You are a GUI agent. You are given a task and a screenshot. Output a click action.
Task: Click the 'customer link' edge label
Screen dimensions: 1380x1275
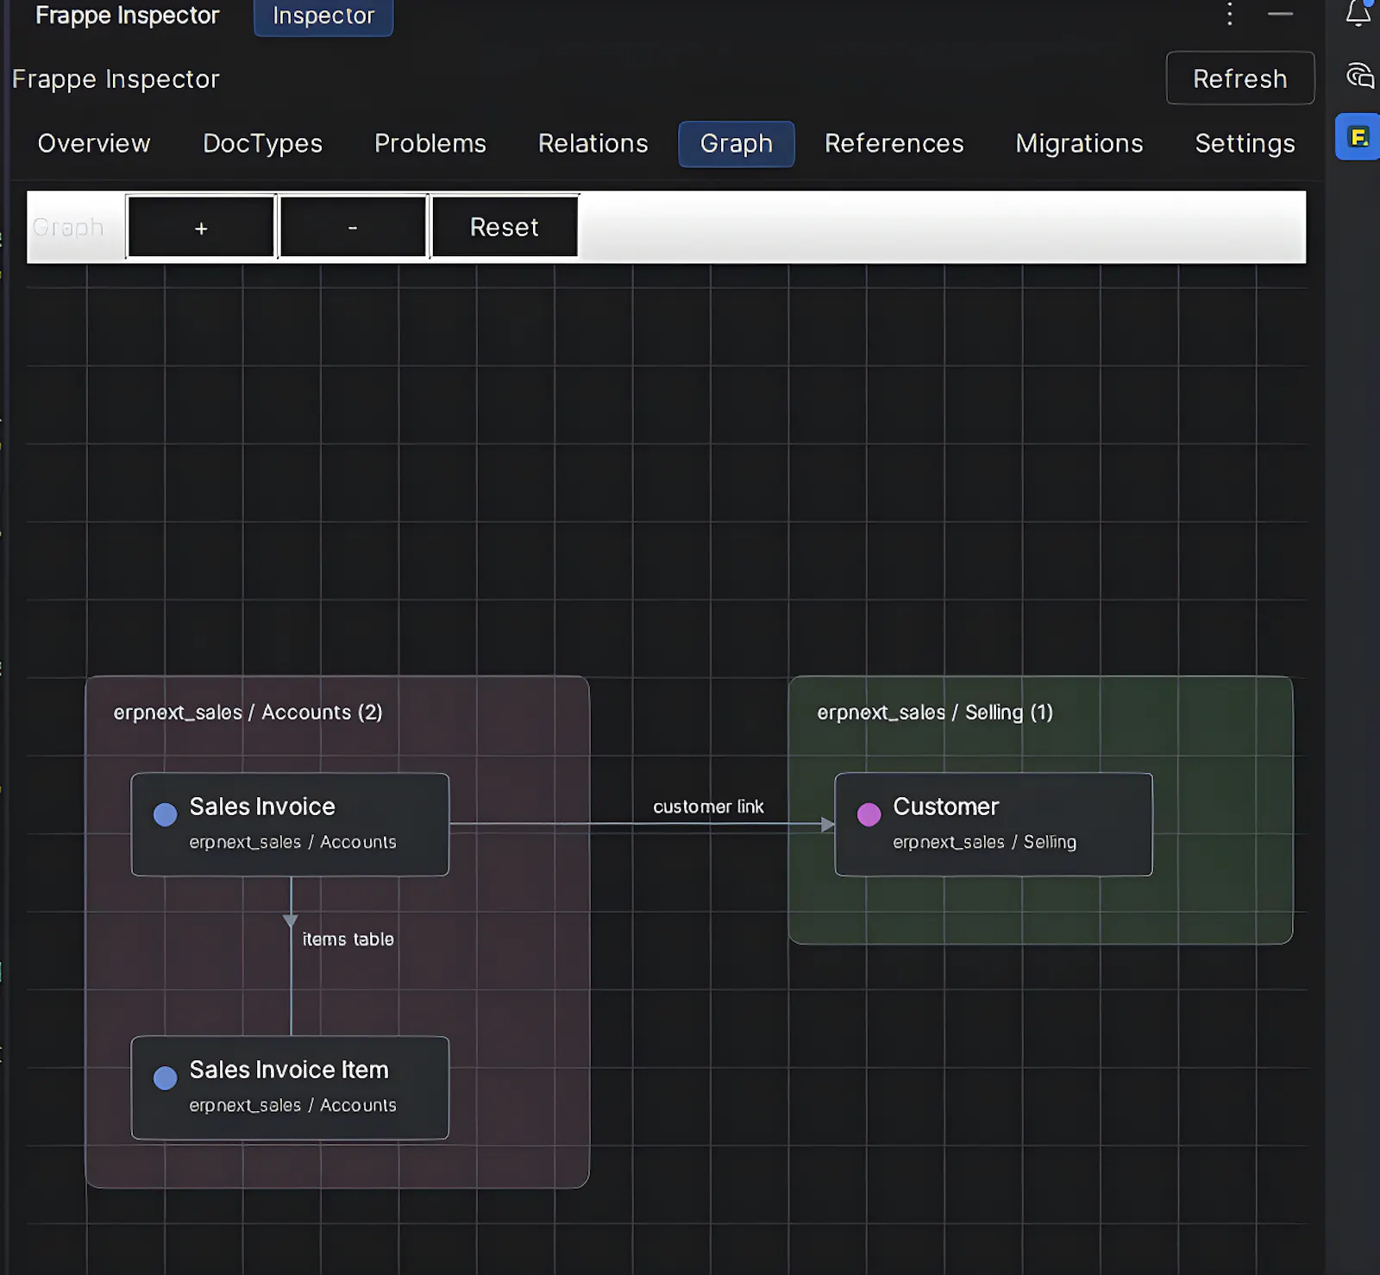point(708,807)
